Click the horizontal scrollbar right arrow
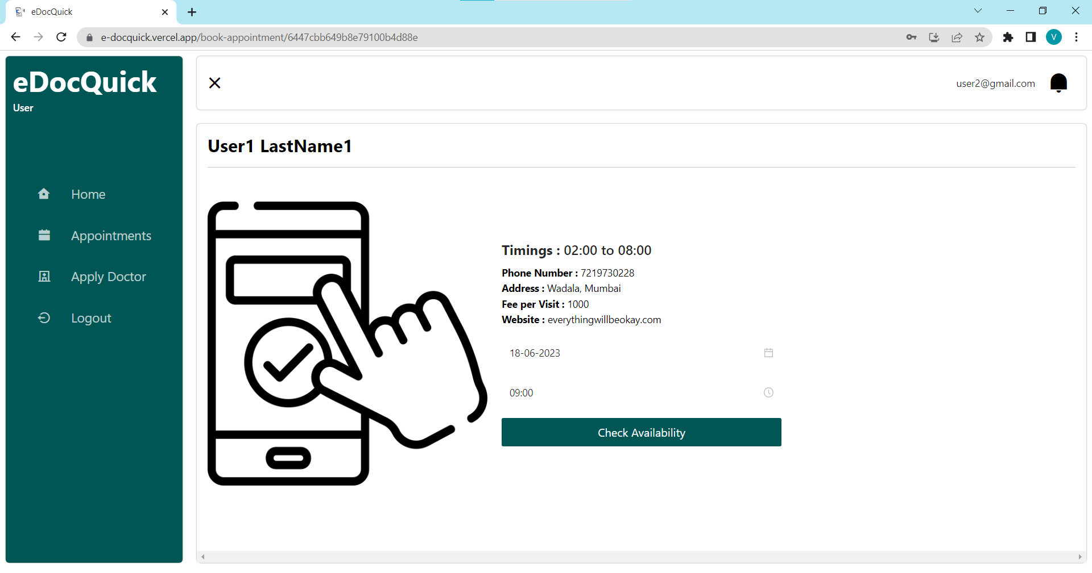 point(1080,557)
